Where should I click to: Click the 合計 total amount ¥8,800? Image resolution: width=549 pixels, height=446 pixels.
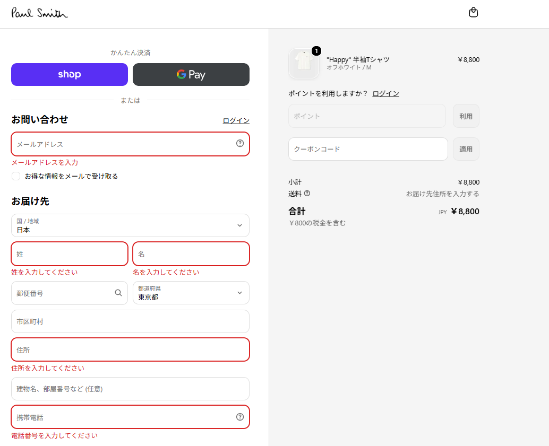pos(465,211)
